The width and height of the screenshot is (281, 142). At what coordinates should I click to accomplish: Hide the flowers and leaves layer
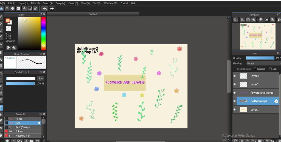point(235,93)
